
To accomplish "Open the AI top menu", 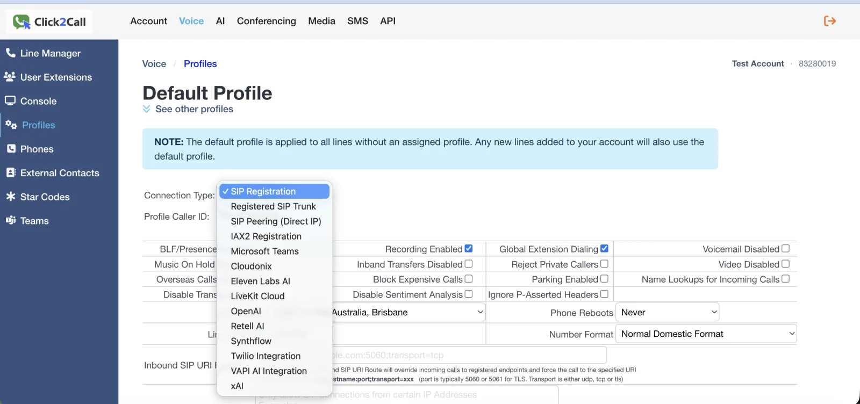I will 220,21.
